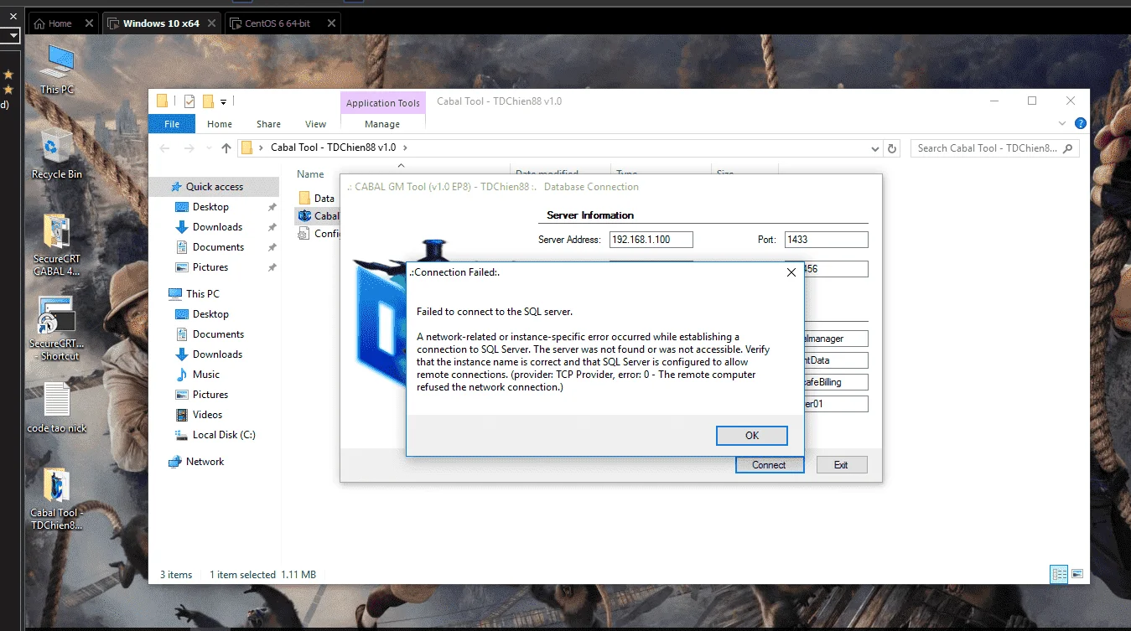Switch to details view layout icon
This screenshot has height=631, width=1131.
[x=1059, y=574]
